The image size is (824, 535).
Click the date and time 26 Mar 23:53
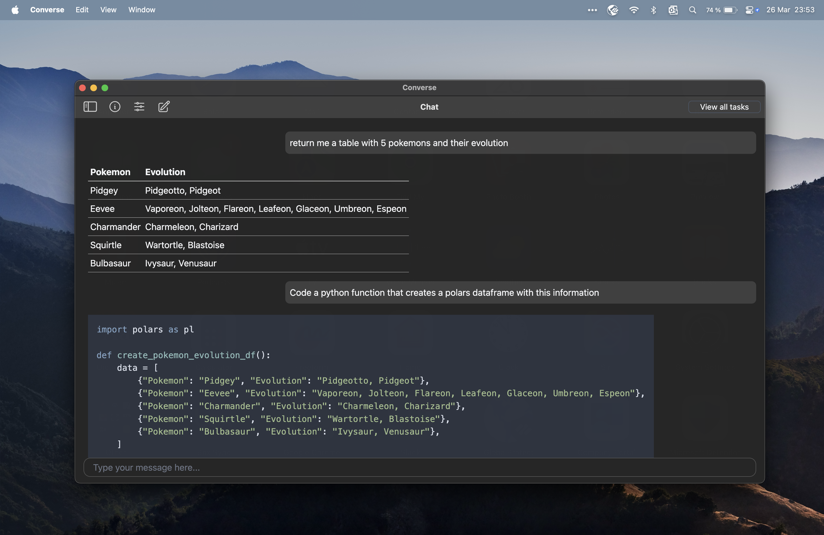(790, 10)
